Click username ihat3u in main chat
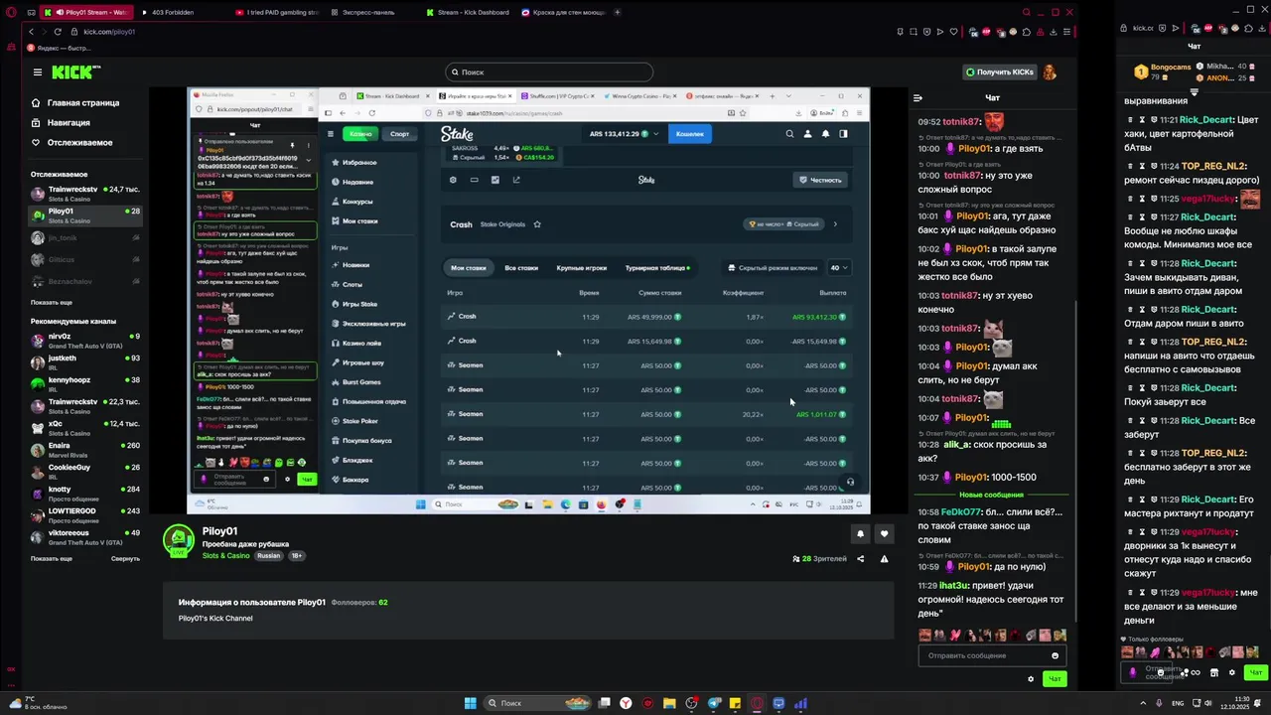 coord(952,586)
